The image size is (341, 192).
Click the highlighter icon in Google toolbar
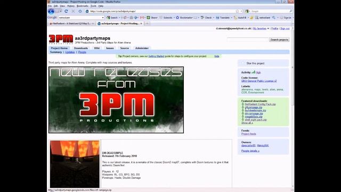[251, 18]
